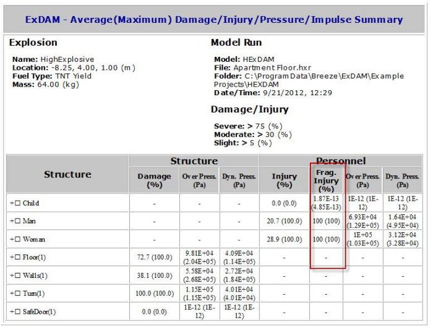The width and height of the screenshot is (433, 328).
Task: Click the Injury (%) column header
Action: click(285, 180)
